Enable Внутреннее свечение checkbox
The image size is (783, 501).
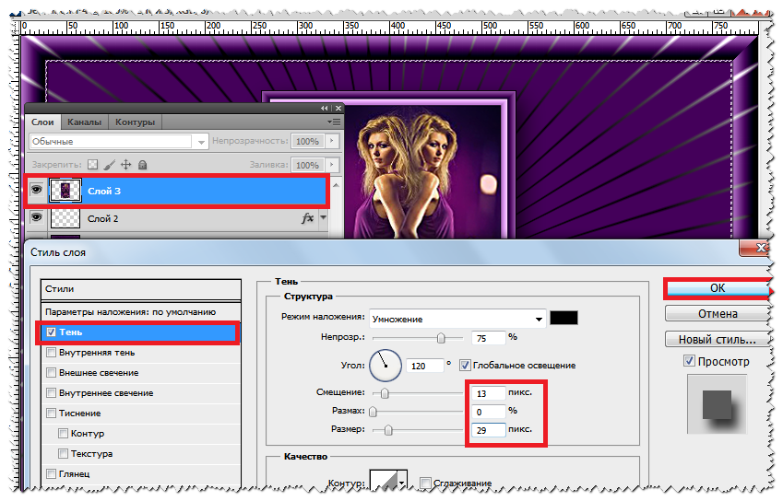(51, 393)
